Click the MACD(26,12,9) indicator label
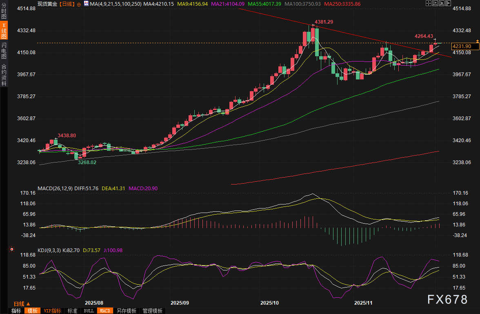The height and width of the screenshot is (314, 480). 56,189
